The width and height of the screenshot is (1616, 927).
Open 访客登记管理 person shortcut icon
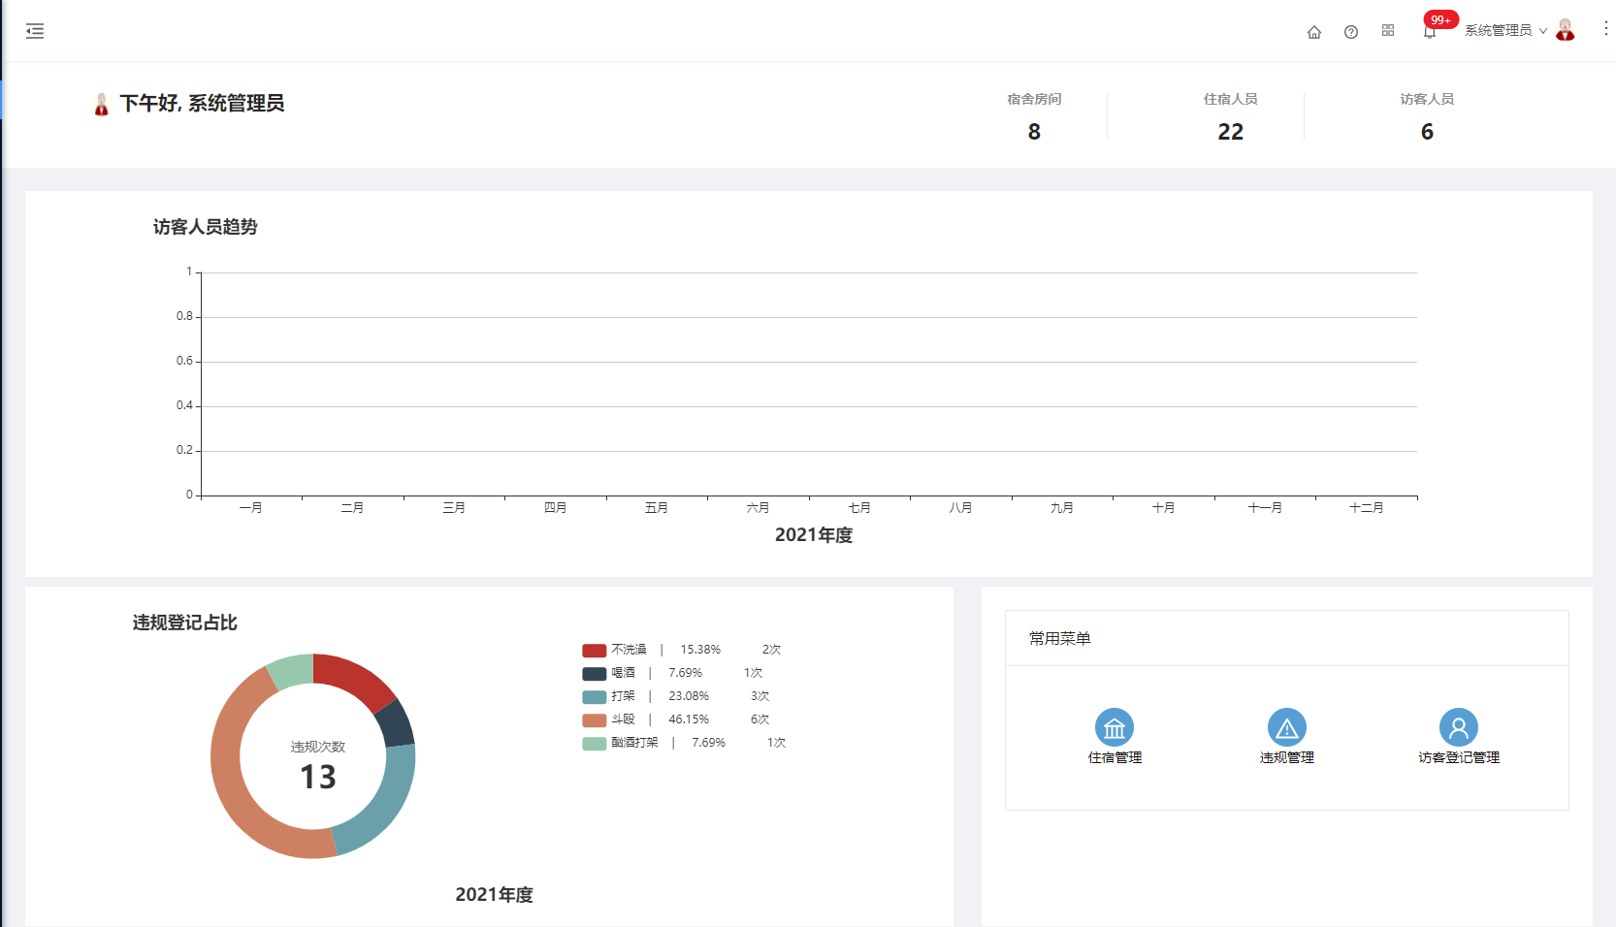(x=1459, y=727)
